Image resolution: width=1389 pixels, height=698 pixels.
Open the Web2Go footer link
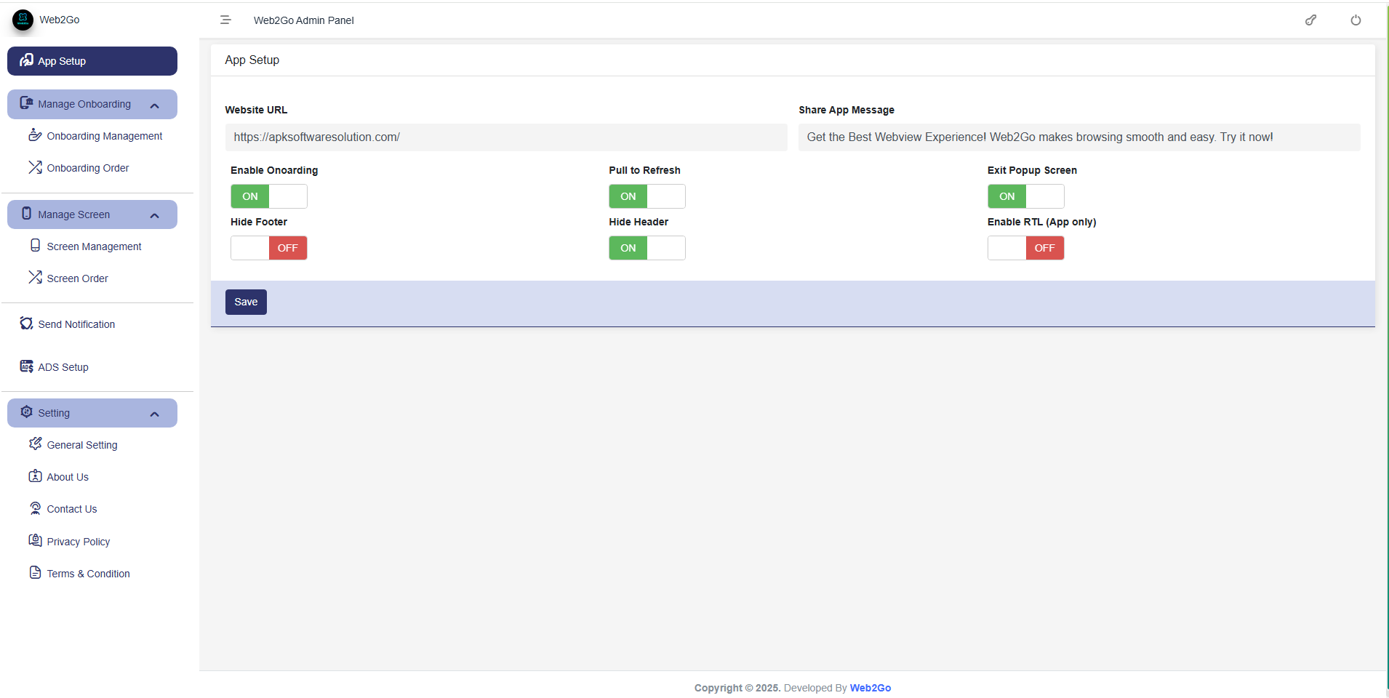point(870,688)
